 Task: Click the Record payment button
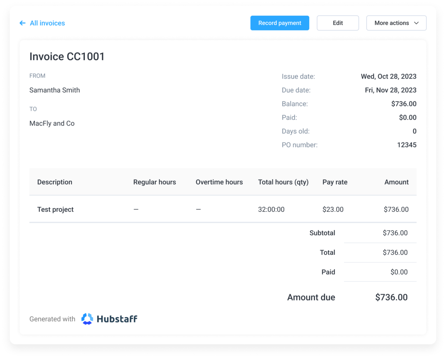(x=279, y=23)
